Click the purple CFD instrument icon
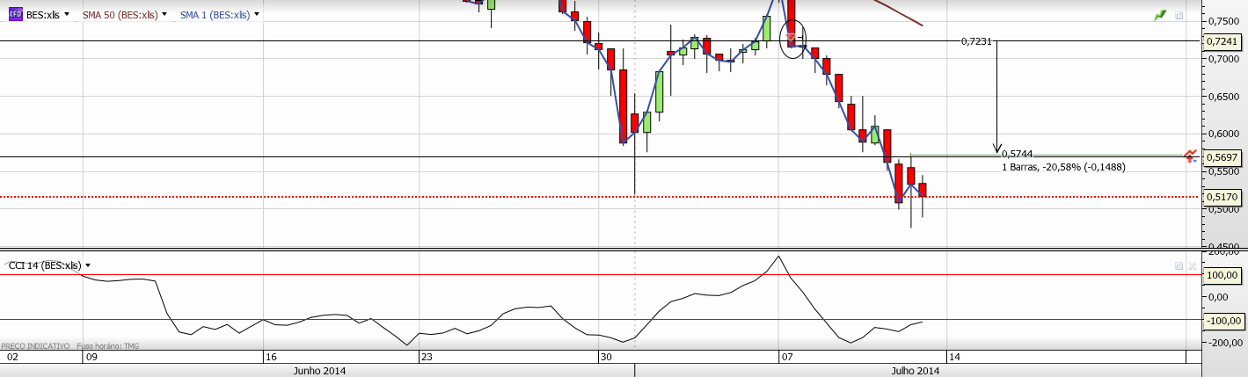1248x377 pixels. 15,15
